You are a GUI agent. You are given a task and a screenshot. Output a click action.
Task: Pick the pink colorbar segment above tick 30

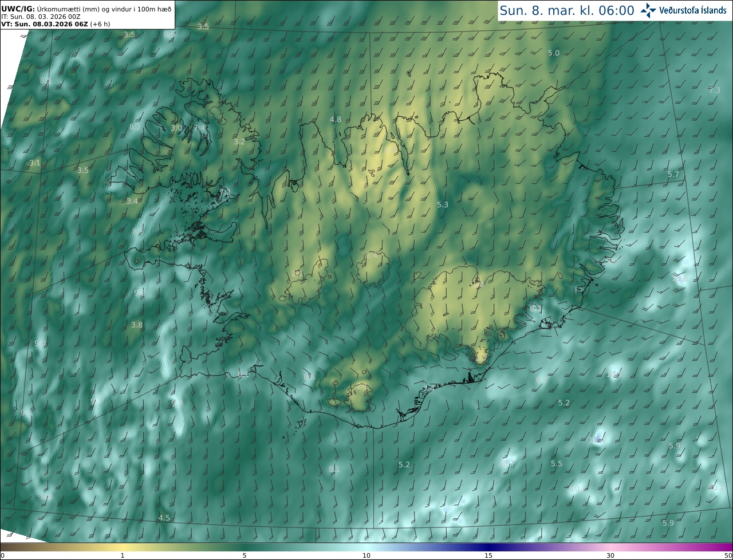pyautogui.click(x=610, y=547)
